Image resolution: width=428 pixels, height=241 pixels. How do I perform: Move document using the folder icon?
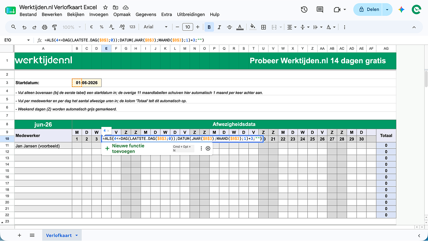[x=115, y=7]
